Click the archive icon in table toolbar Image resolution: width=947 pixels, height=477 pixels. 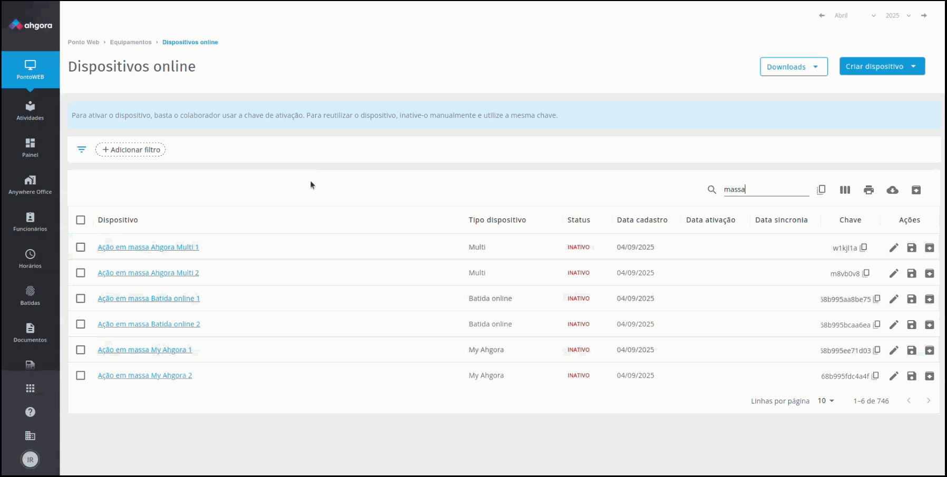(916, 190)
